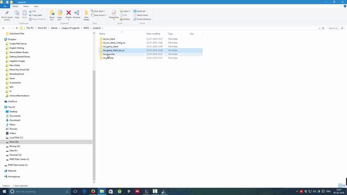Select Desktop under This PC

coord(13,112)
